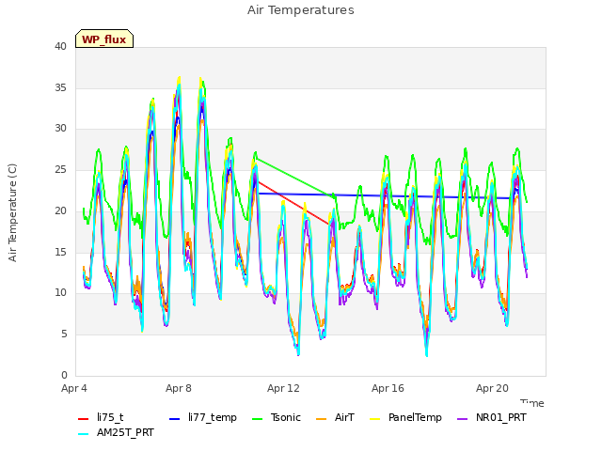Viewport: 602px width, 451px height.
Task: Click the Apr 12 x-axis tick label
Action: click(283, 388)
